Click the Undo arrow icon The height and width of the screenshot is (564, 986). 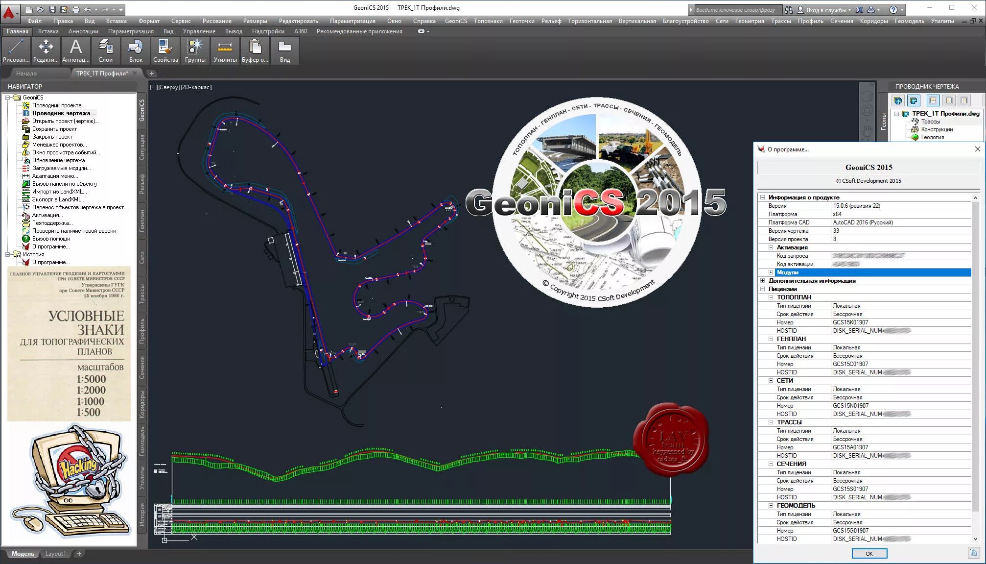coord(88,9)
